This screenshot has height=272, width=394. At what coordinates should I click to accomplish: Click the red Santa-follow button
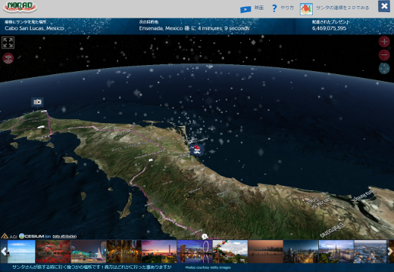coord(8,58)
